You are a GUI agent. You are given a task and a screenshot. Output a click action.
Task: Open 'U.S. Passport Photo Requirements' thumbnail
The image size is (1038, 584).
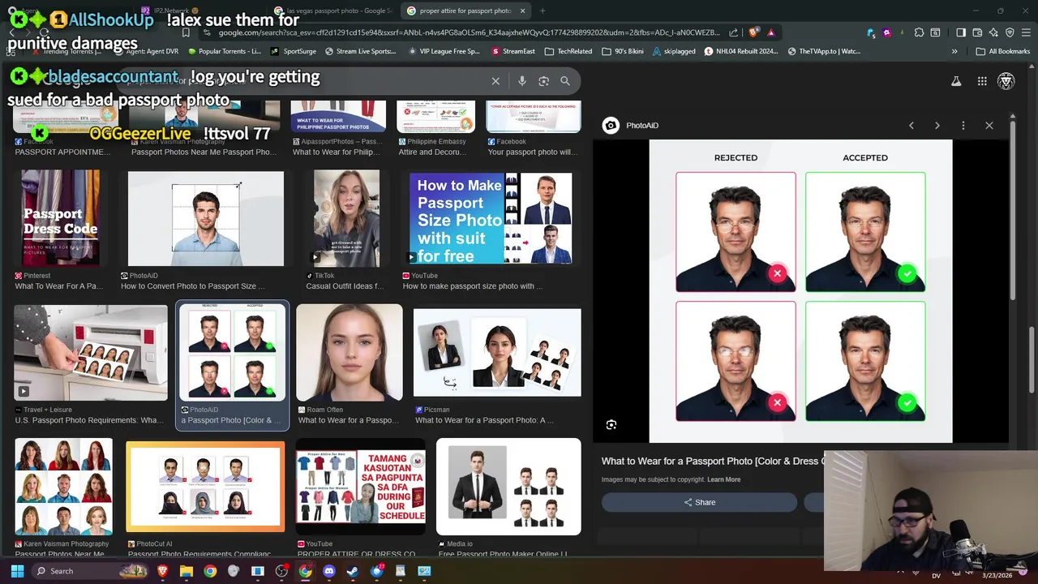tap(90, 353)
